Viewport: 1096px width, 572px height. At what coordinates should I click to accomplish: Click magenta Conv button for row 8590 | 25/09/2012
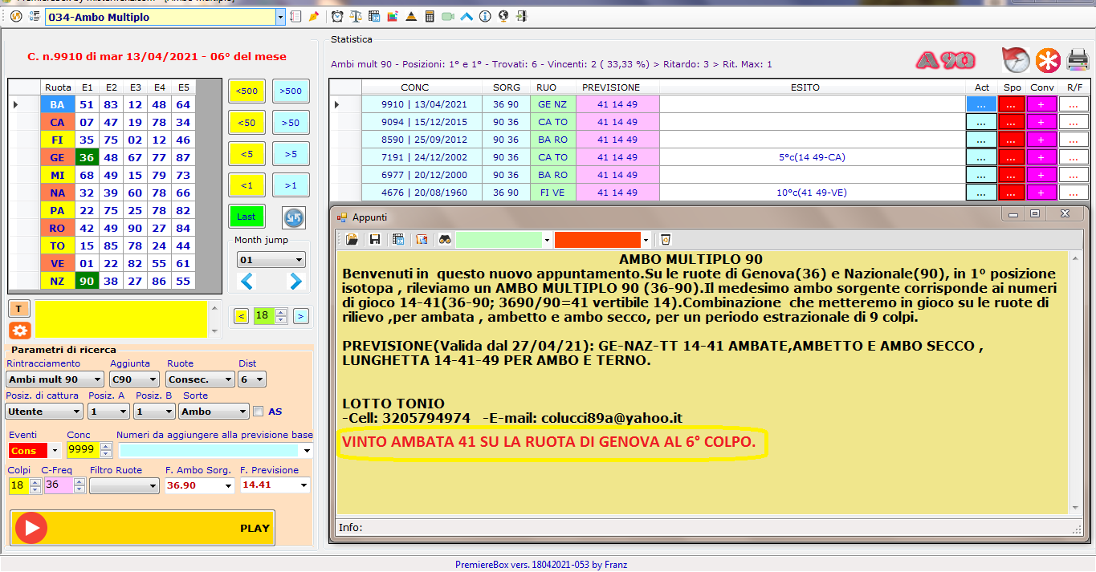(x=1041, y=140)
